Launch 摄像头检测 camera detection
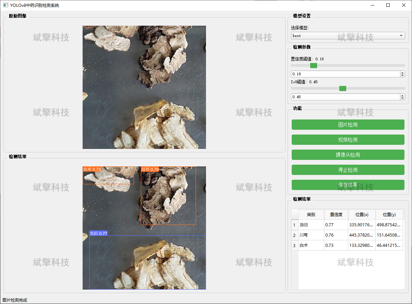 coord(348,155)
